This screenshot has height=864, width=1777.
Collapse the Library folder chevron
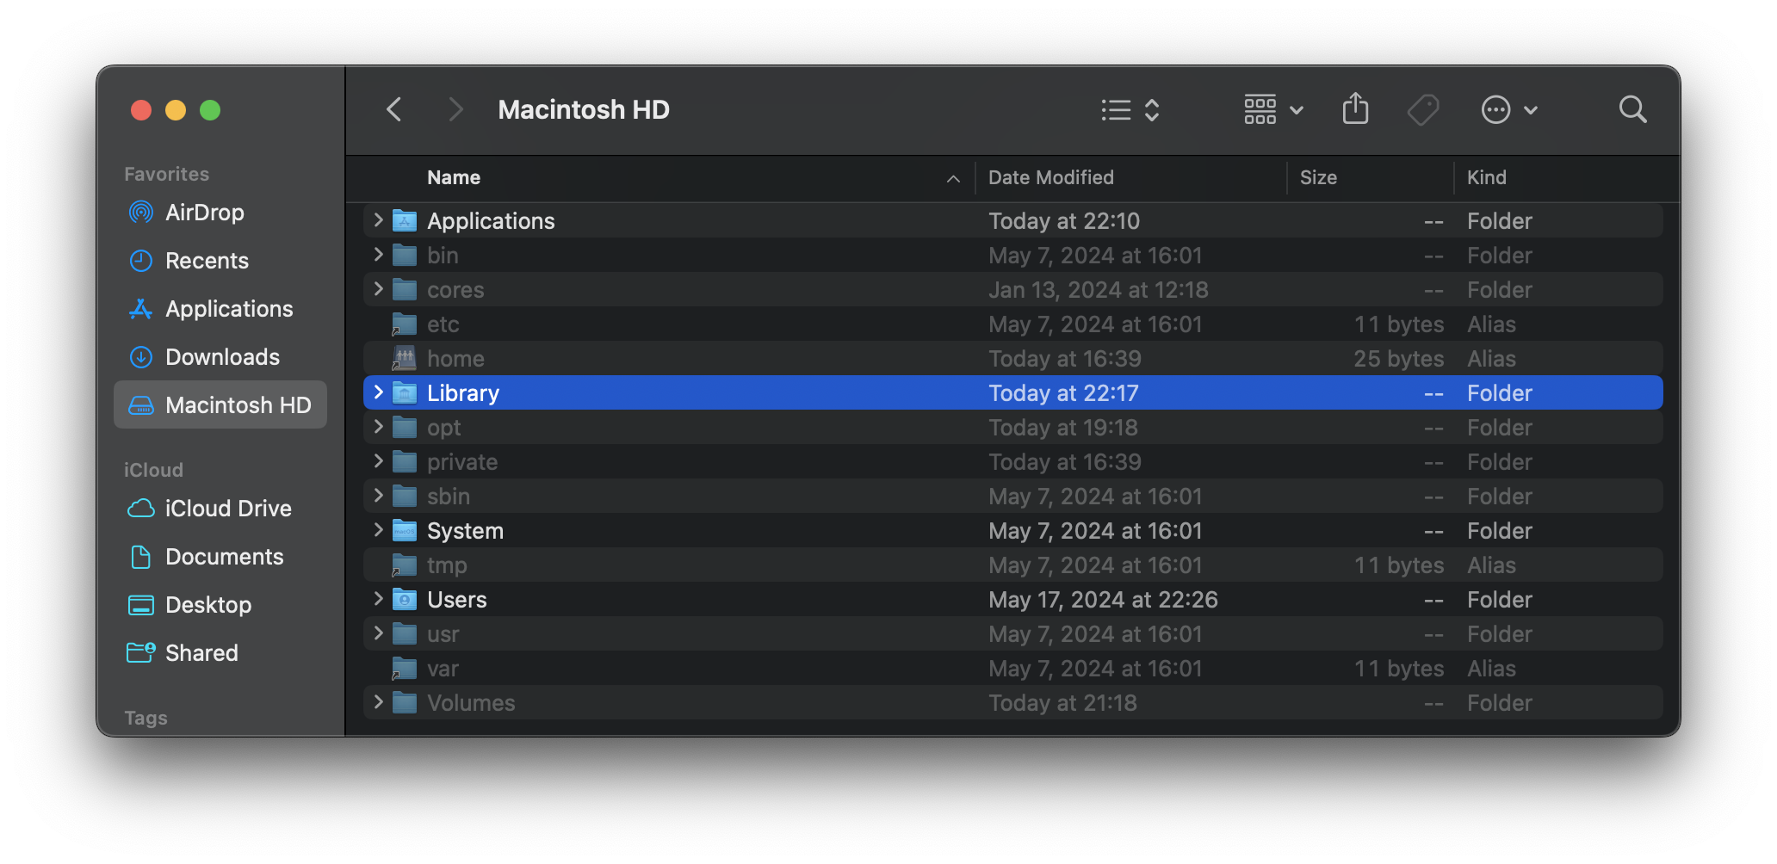(377, 392)
